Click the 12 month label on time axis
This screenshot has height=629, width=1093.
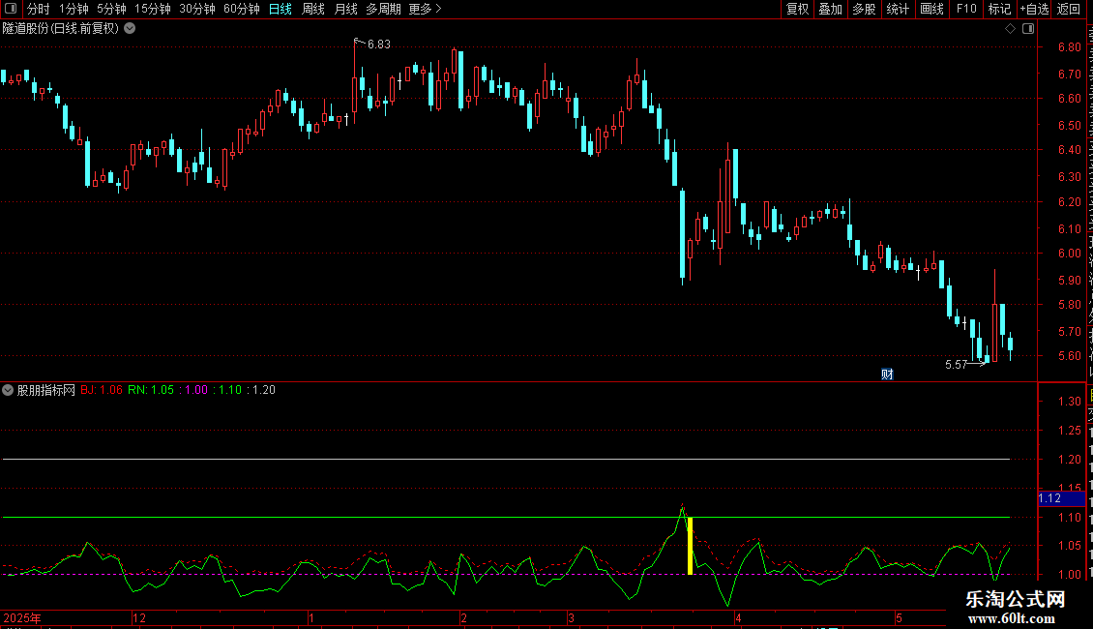[139, 617]
